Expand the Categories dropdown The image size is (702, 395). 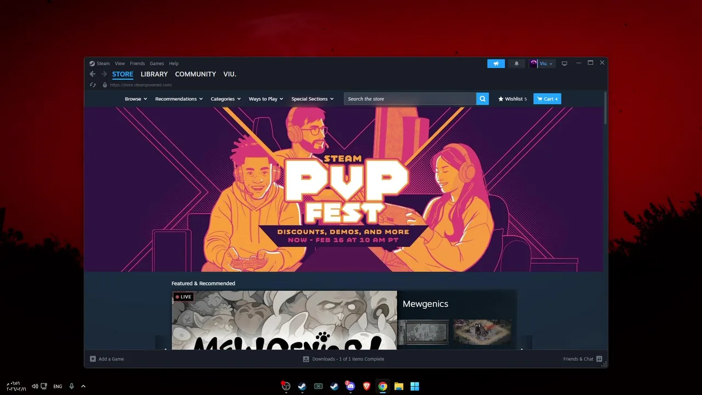tap(226, 99)
